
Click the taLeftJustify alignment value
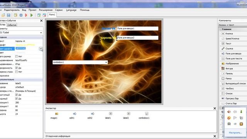tap(21, 60)
